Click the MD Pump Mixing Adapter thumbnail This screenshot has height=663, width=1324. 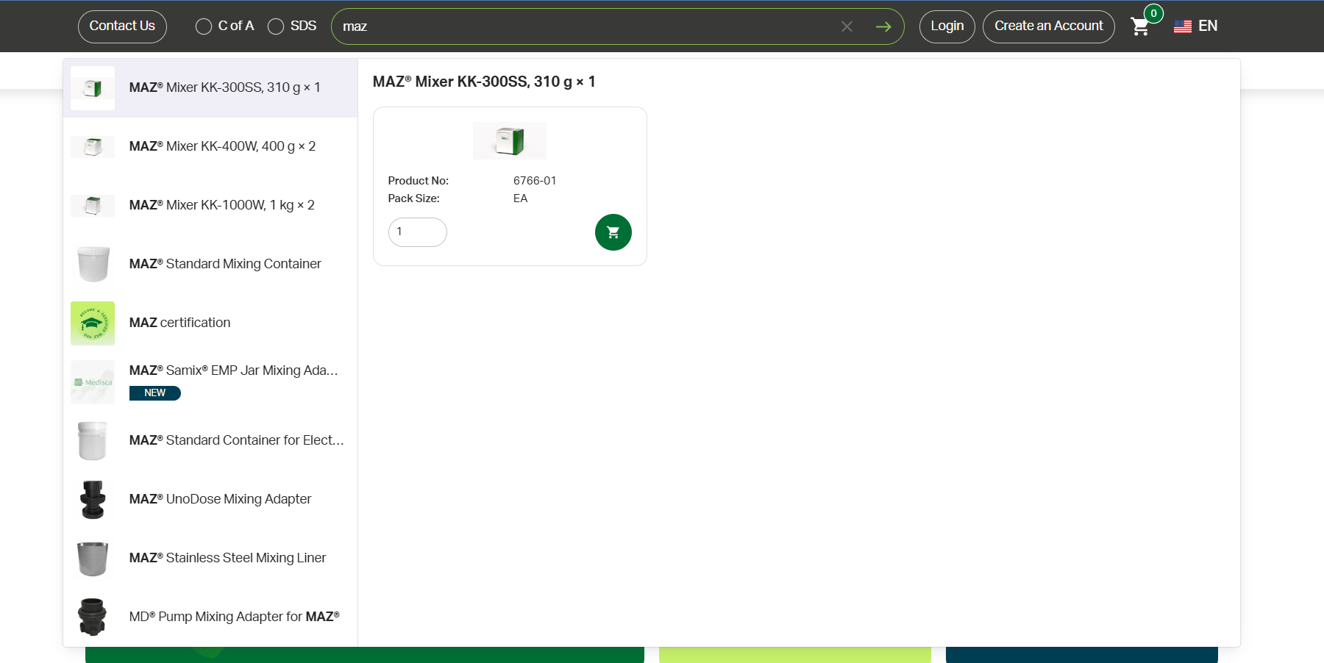tap(93, 617)
